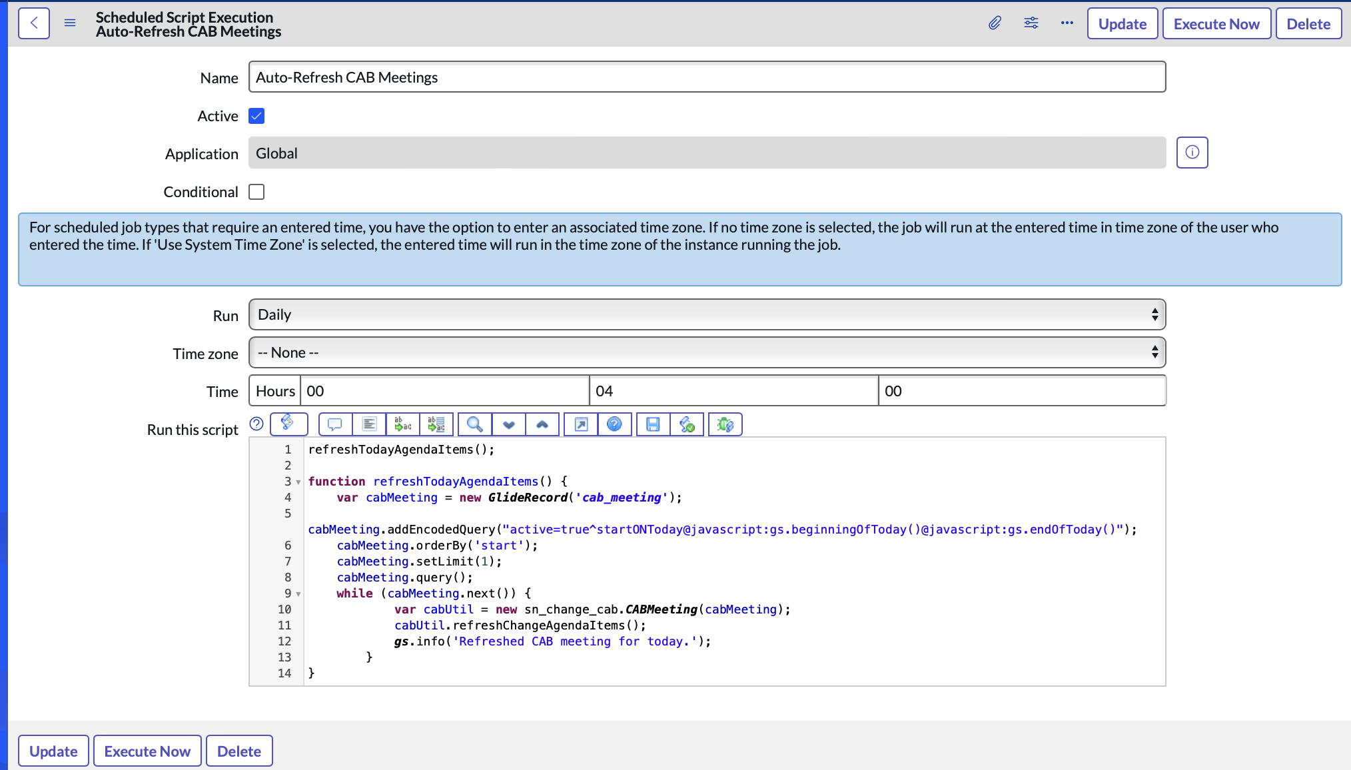Toggle comment on selected script code
1351x770 pixels.
335,424
